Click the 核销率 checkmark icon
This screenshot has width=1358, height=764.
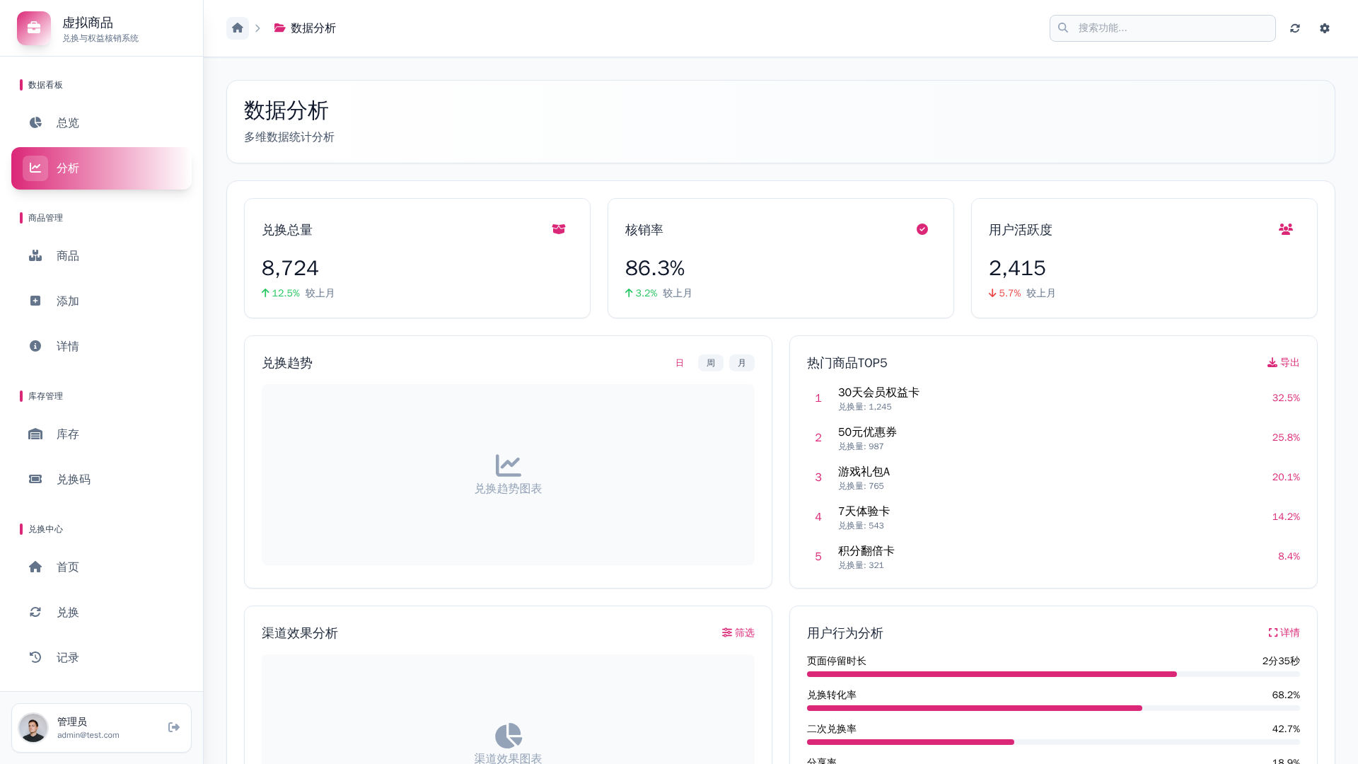922,229
